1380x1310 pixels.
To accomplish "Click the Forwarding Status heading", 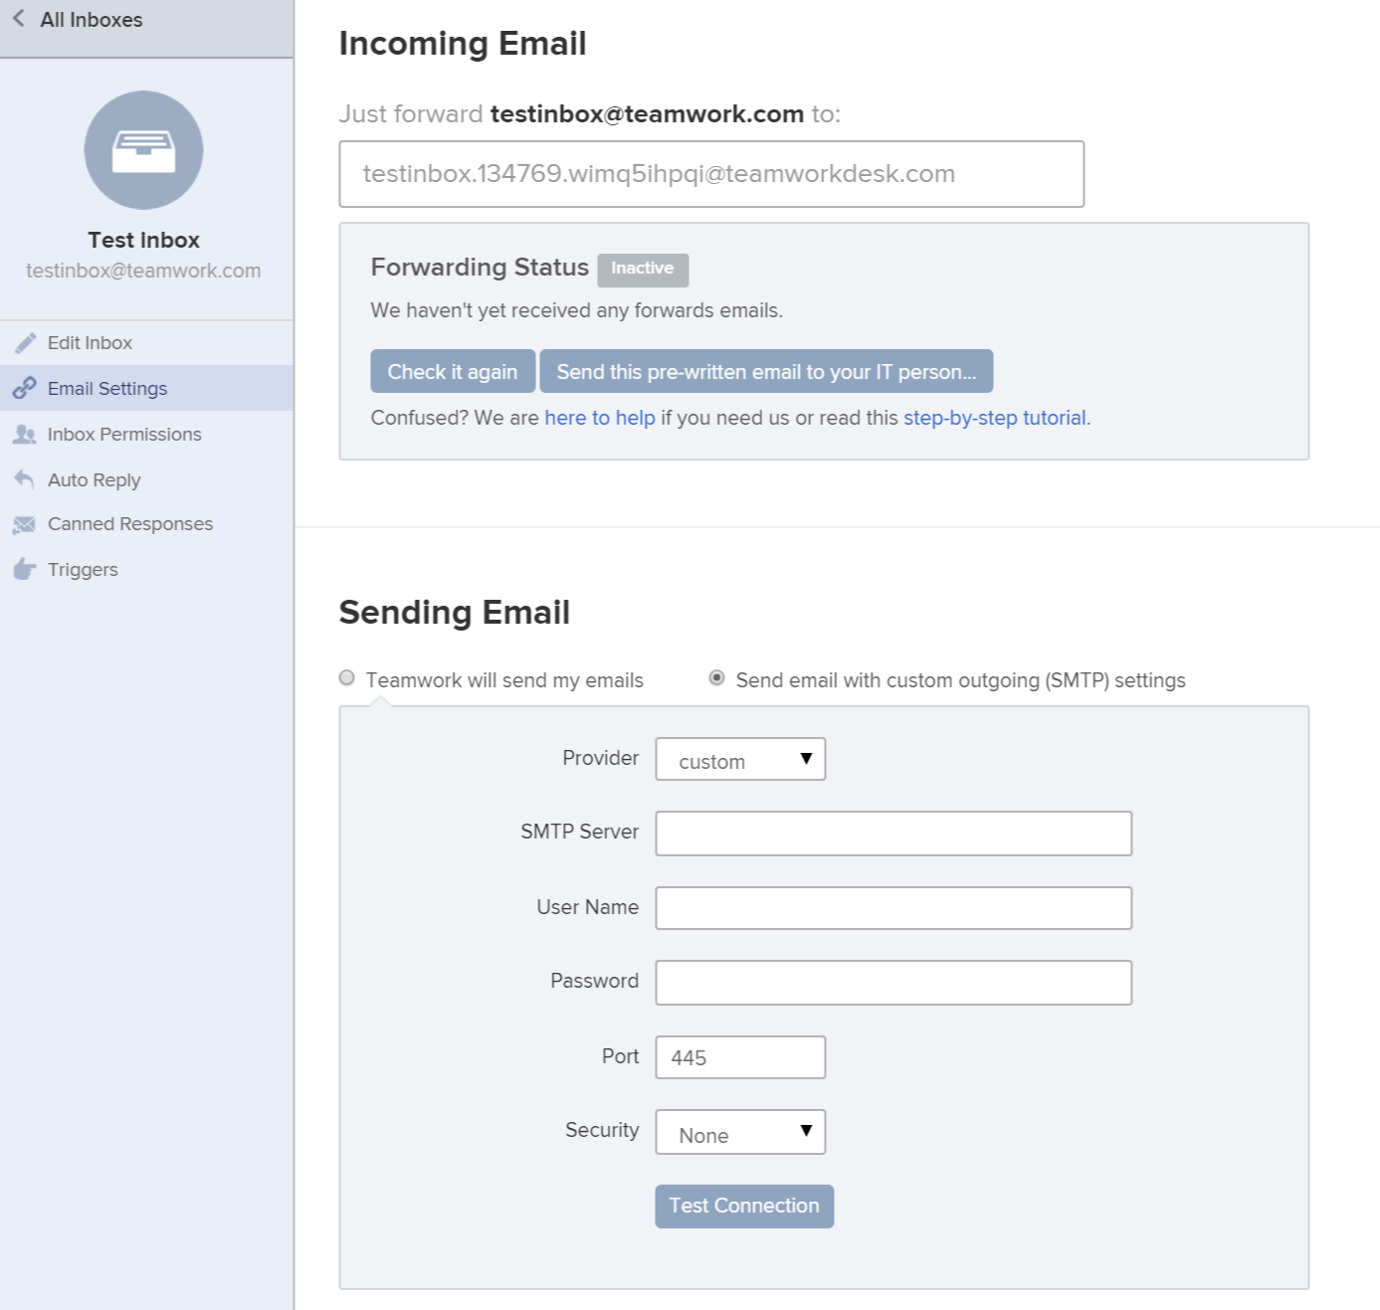I will click(480, 268).
